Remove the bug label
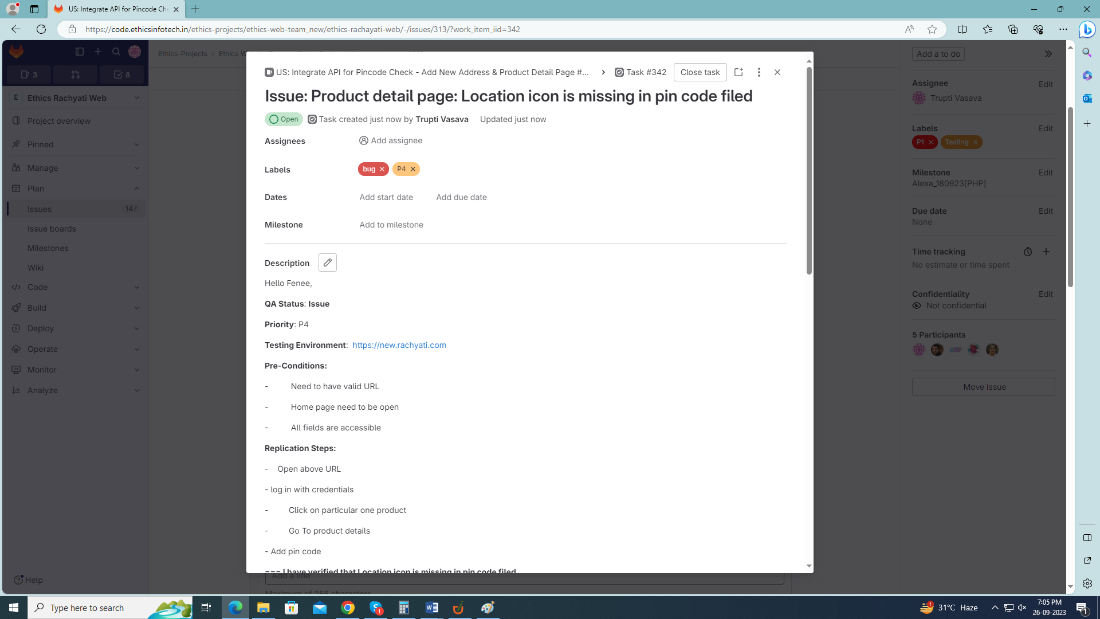This screenshot has height=619, width=1100. point(382,169)
